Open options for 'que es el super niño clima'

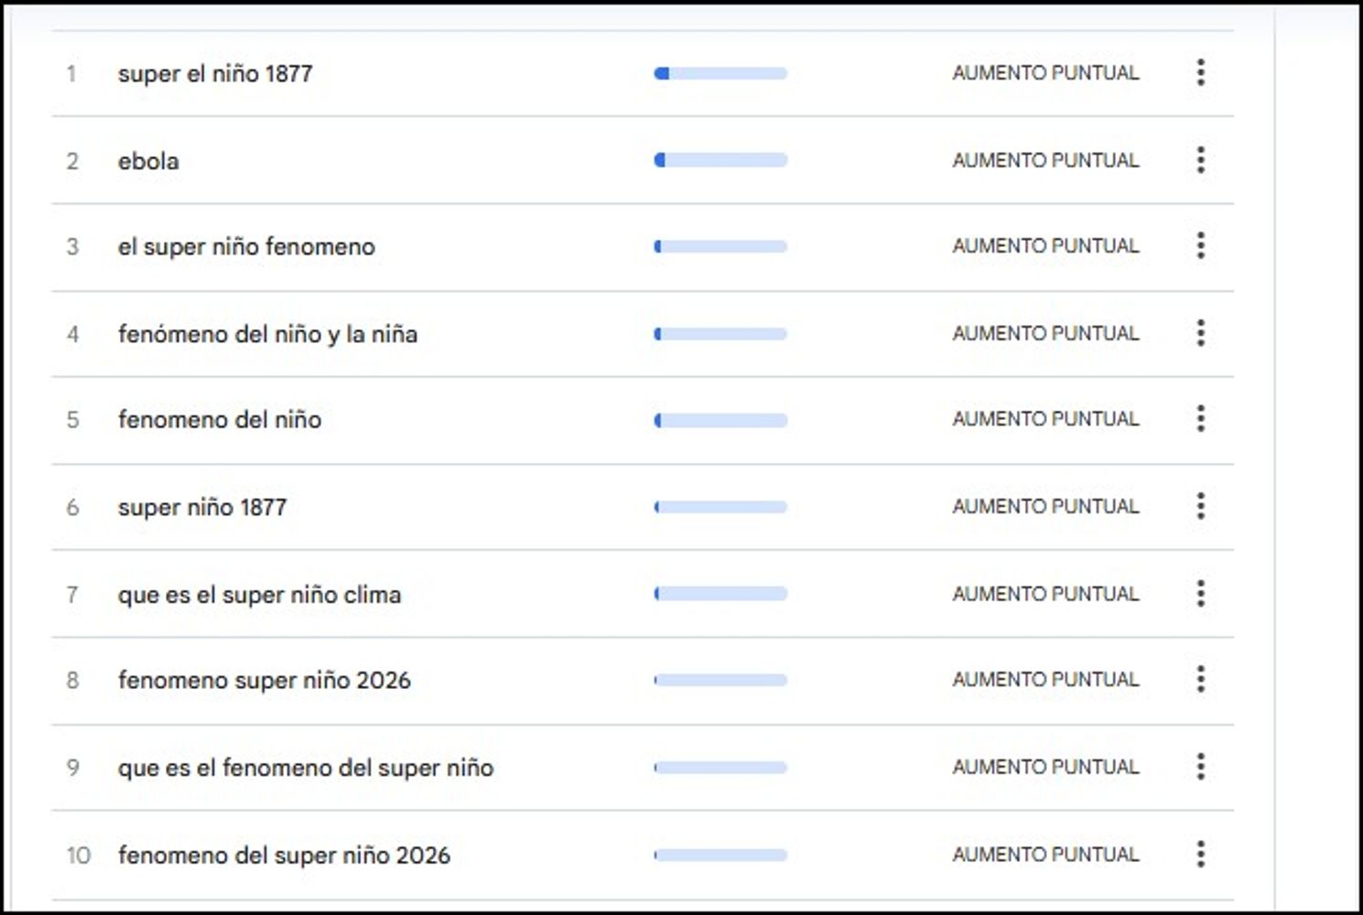click(1200, 594)
